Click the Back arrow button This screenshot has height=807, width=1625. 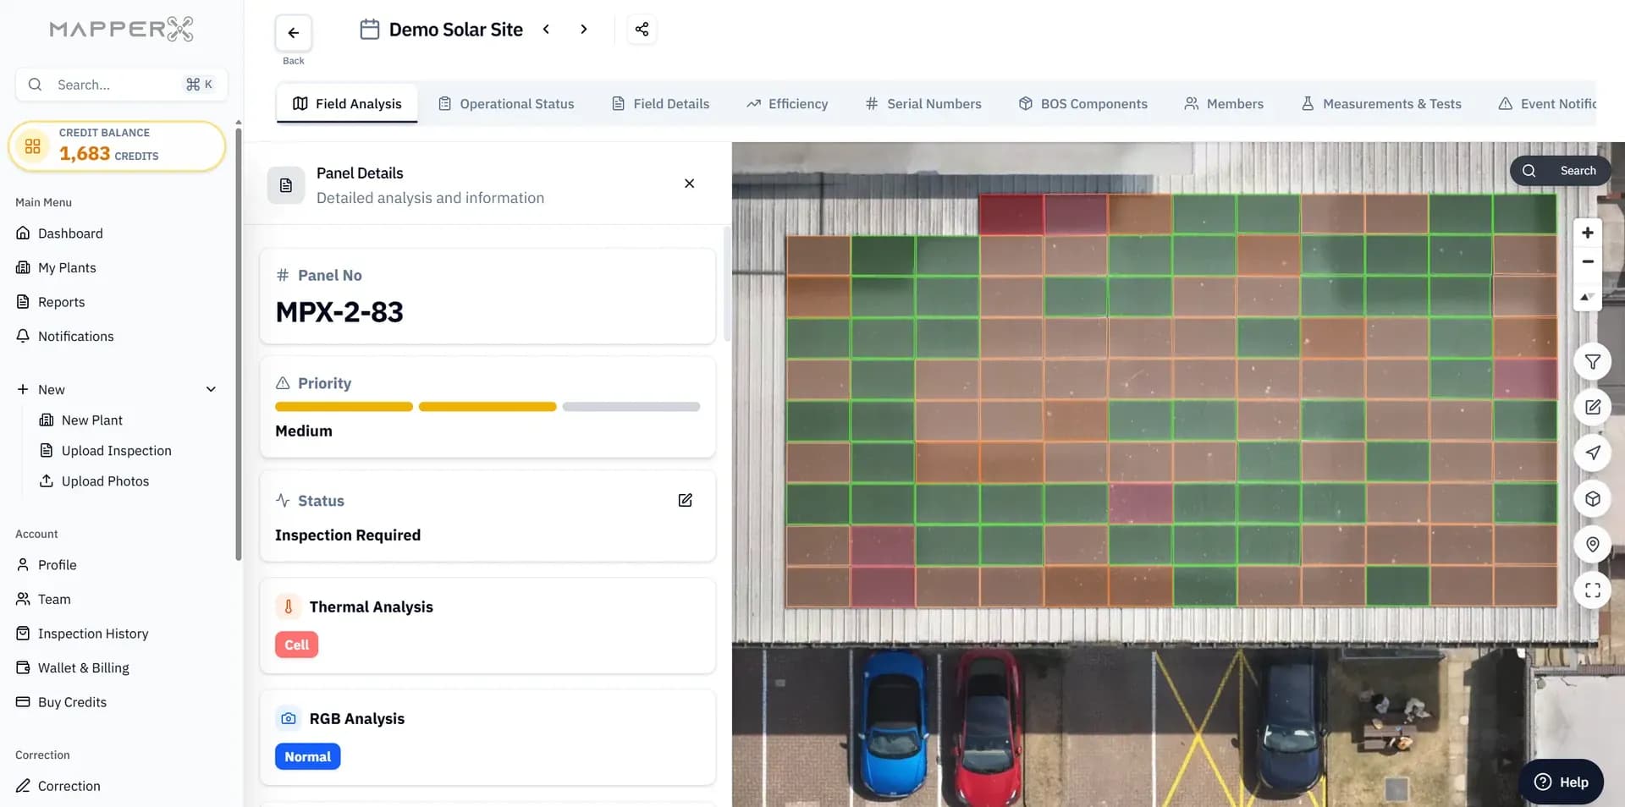pyautogui.click(x=293, y=33)
